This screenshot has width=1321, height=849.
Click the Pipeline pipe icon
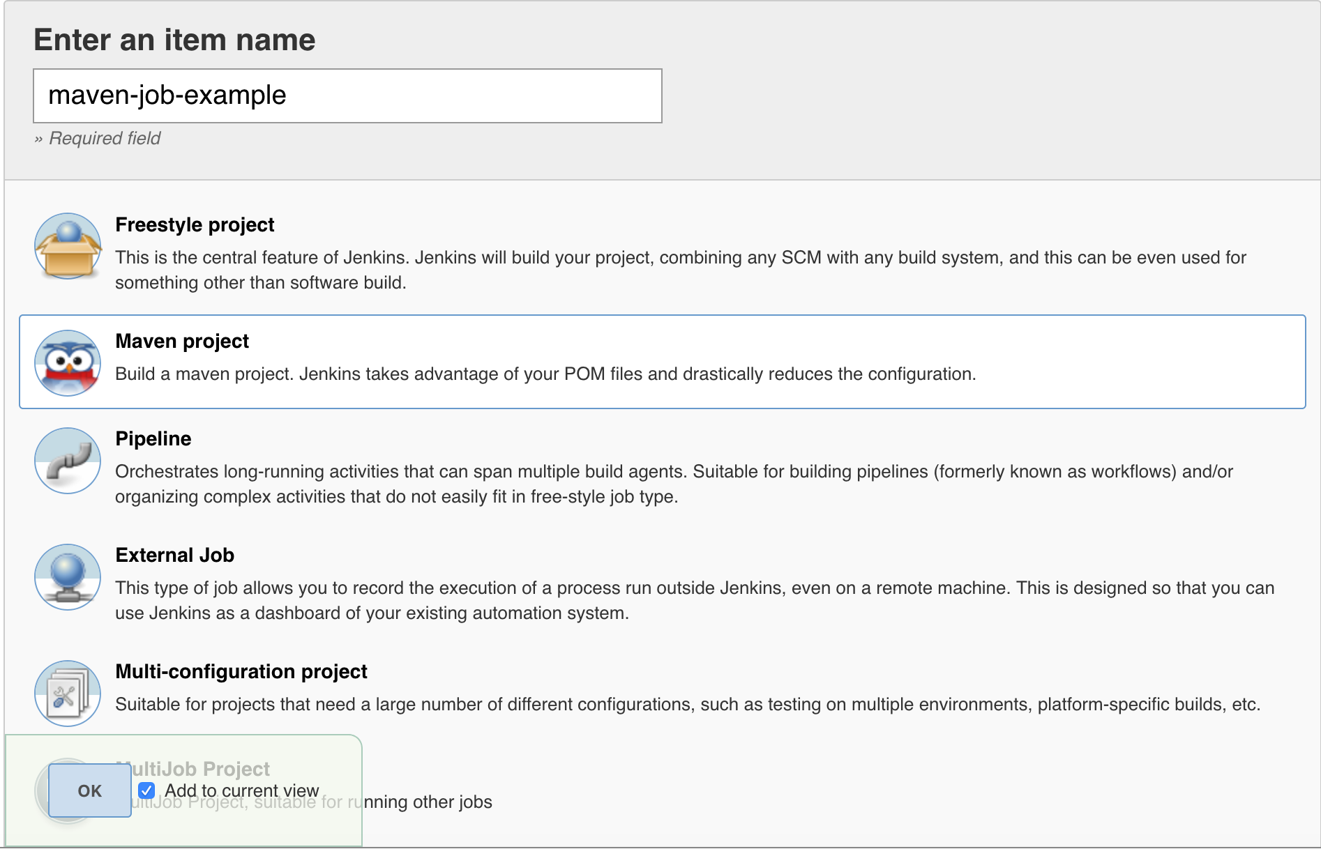[x=68, y=460]
